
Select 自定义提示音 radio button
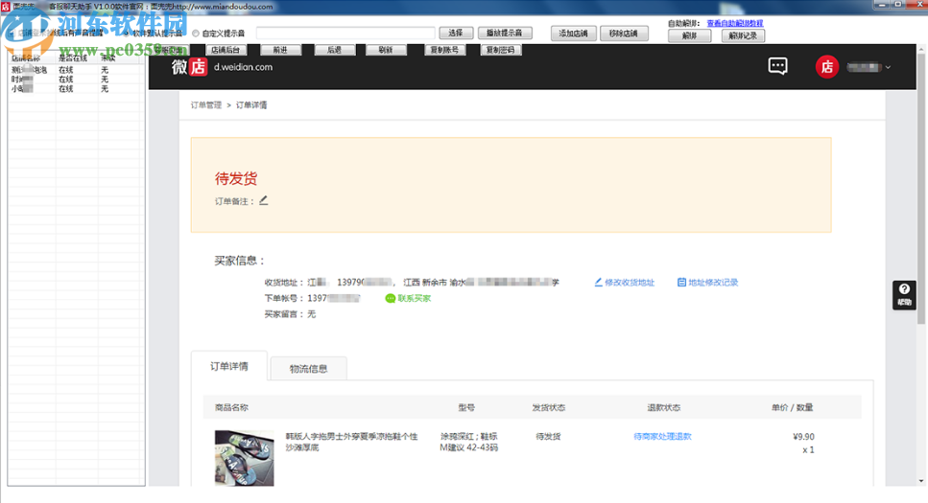point(196,34)
